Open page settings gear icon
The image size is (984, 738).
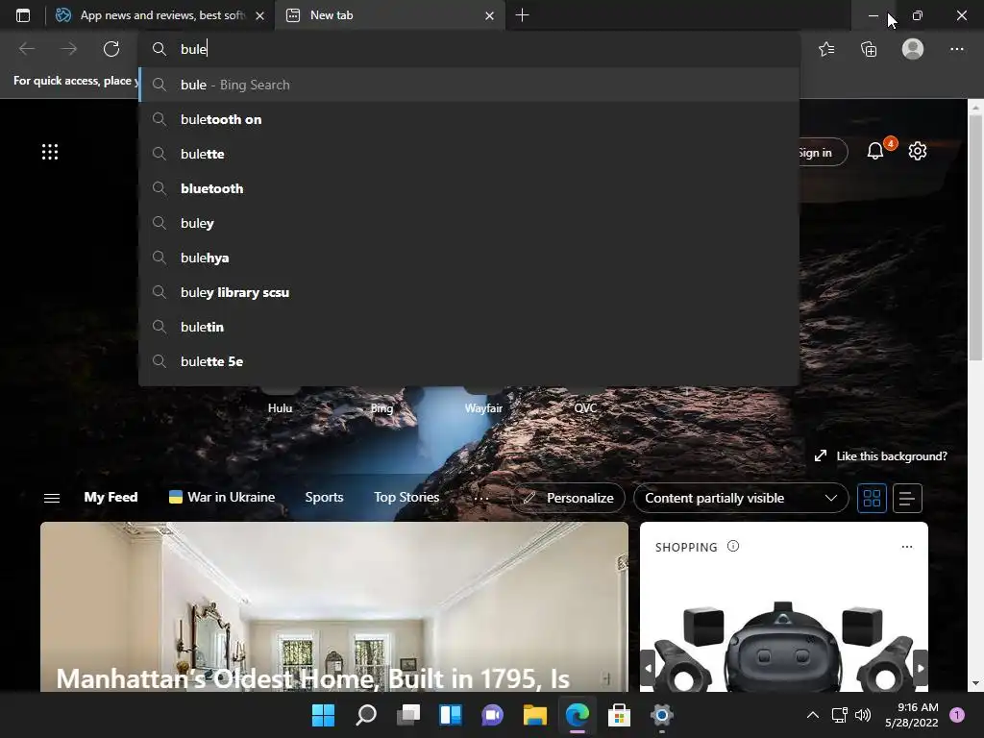[x=918, y=151]
